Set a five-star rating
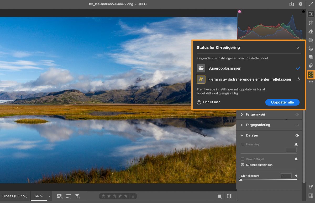 click(x=126, y=196)
